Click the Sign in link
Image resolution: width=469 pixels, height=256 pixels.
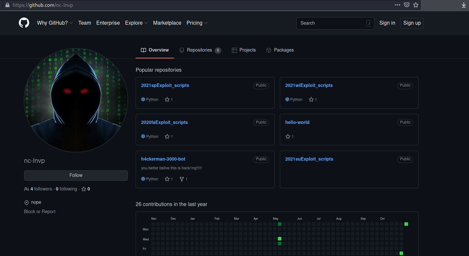(x=387, y=23)
